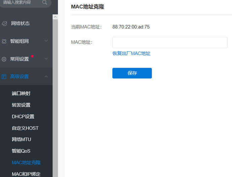Open the 端口映射 page
The width and height of the screenshot is (232, 177).
click(x=21, y=94)
